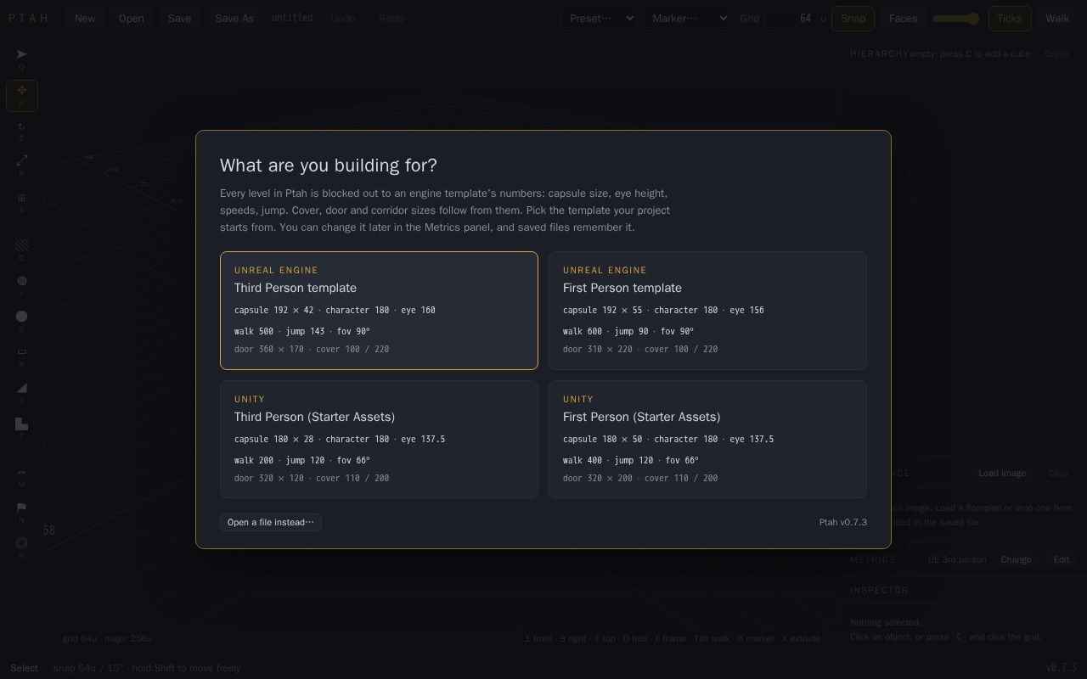Expand the Marker dropdown menu
The image size is (1087, 679).
pos(686,18)
